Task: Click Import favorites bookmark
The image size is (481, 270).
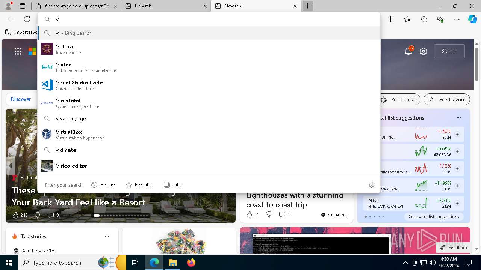Action: (21, 32)
